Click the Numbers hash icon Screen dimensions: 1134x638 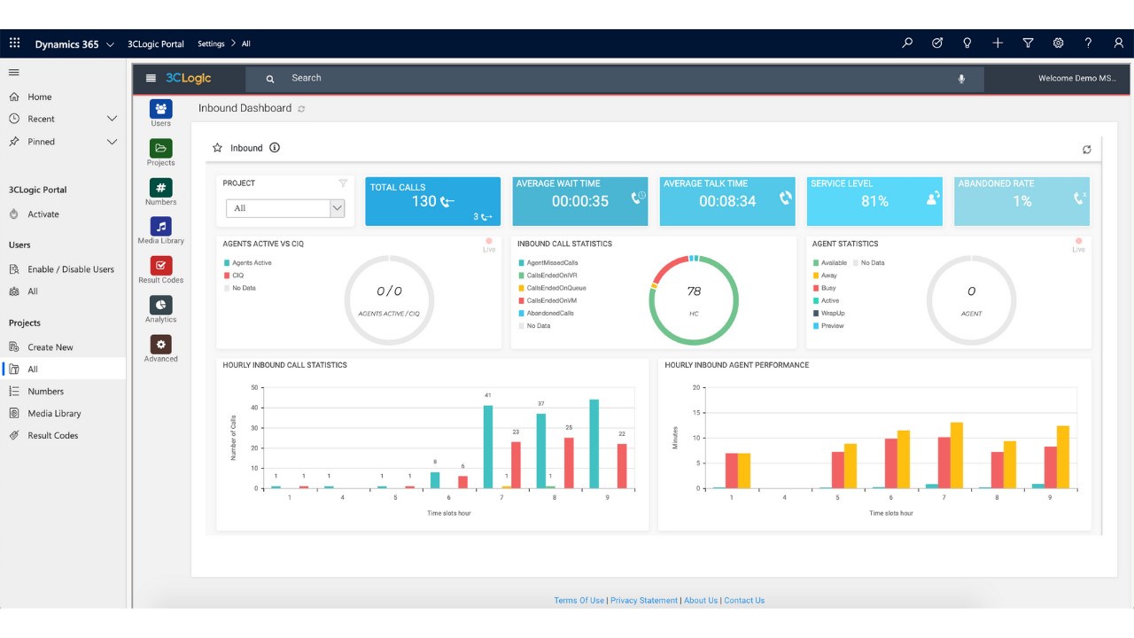(161, 187)
